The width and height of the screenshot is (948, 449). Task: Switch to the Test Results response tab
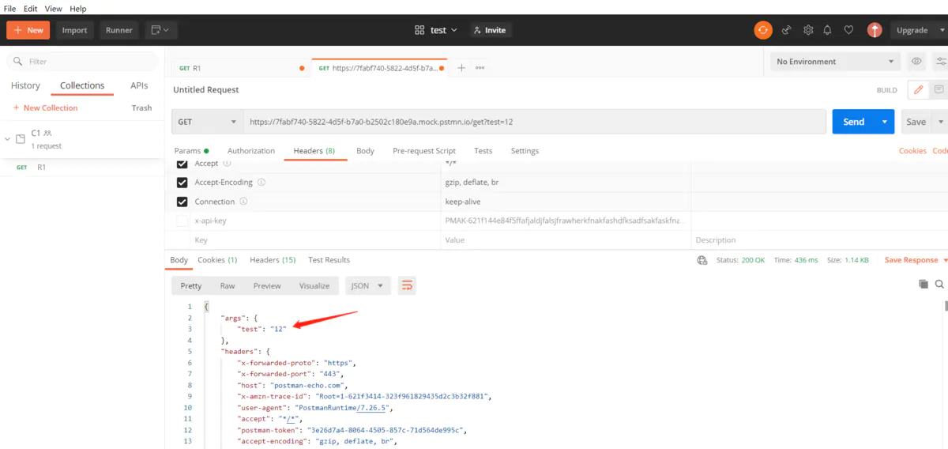point(329,260)
